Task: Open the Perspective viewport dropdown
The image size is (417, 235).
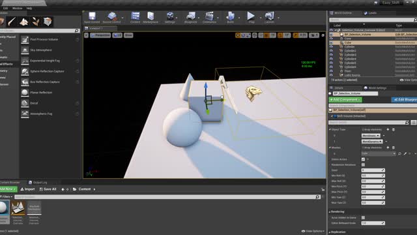Action: (100, 35)
